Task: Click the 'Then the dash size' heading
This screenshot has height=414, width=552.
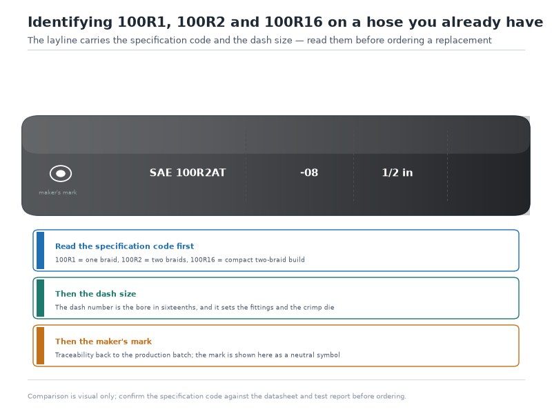Action: tap(96, 294)
